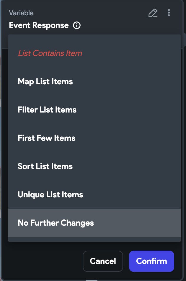Click the info icon beside Event Response
The width and height of the screenshot is (186, 281).
tap(77, 25)
